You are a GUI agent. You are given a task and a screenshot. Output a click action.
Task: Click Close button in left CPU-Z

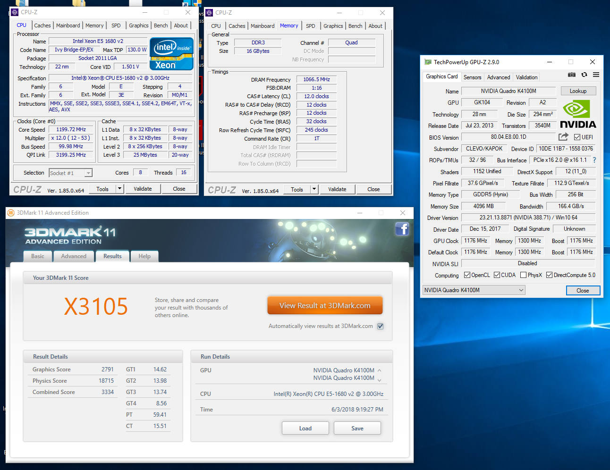[x=179, y=189]
